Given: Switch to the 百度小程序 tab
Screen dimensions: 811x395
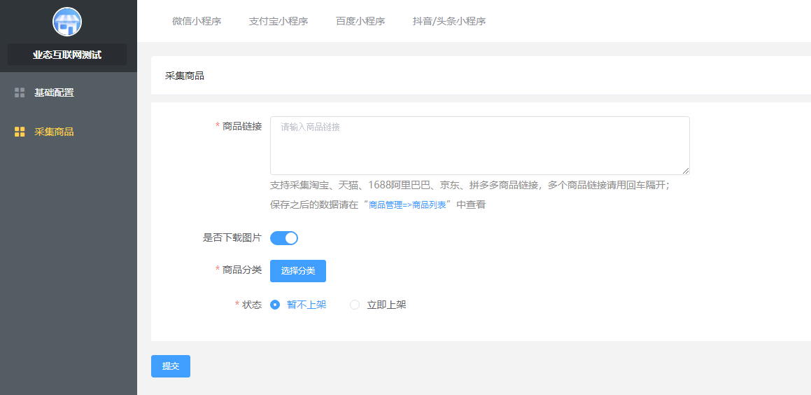Looking at the screenshot, I should [360, 21].
